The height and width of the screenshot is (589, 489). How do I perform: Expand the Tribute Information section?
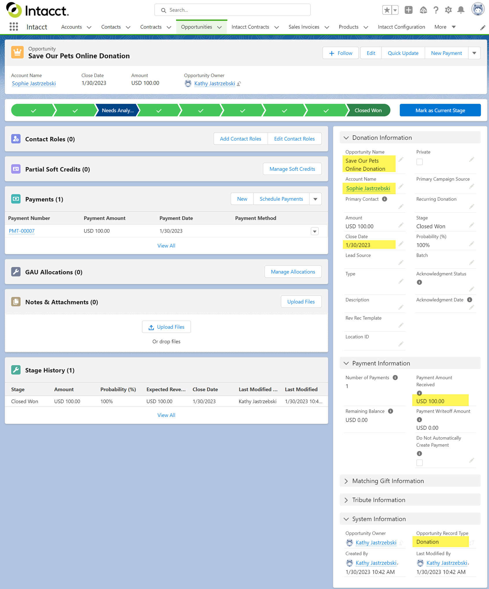[379, 500]
